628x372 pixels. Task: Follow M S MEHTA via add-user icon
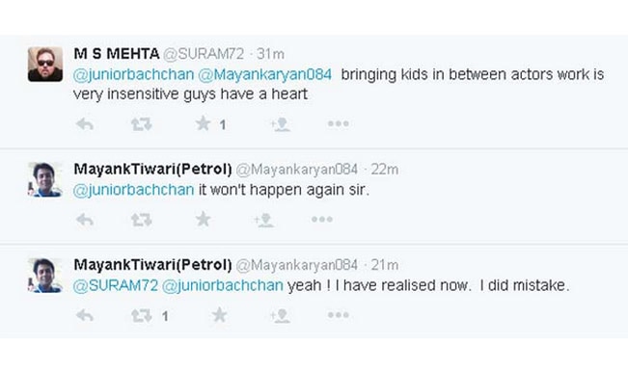280,124
